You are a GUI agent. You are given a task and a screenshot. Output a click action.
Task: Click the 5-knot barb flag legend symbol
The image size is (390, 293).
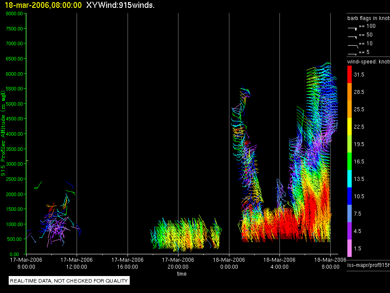pyautogui.click(x=352, y=53)
